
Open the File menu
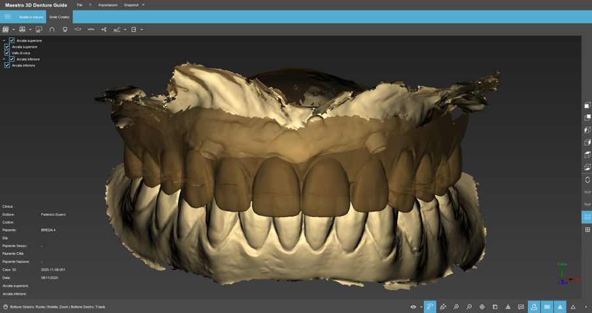[80, 5]
